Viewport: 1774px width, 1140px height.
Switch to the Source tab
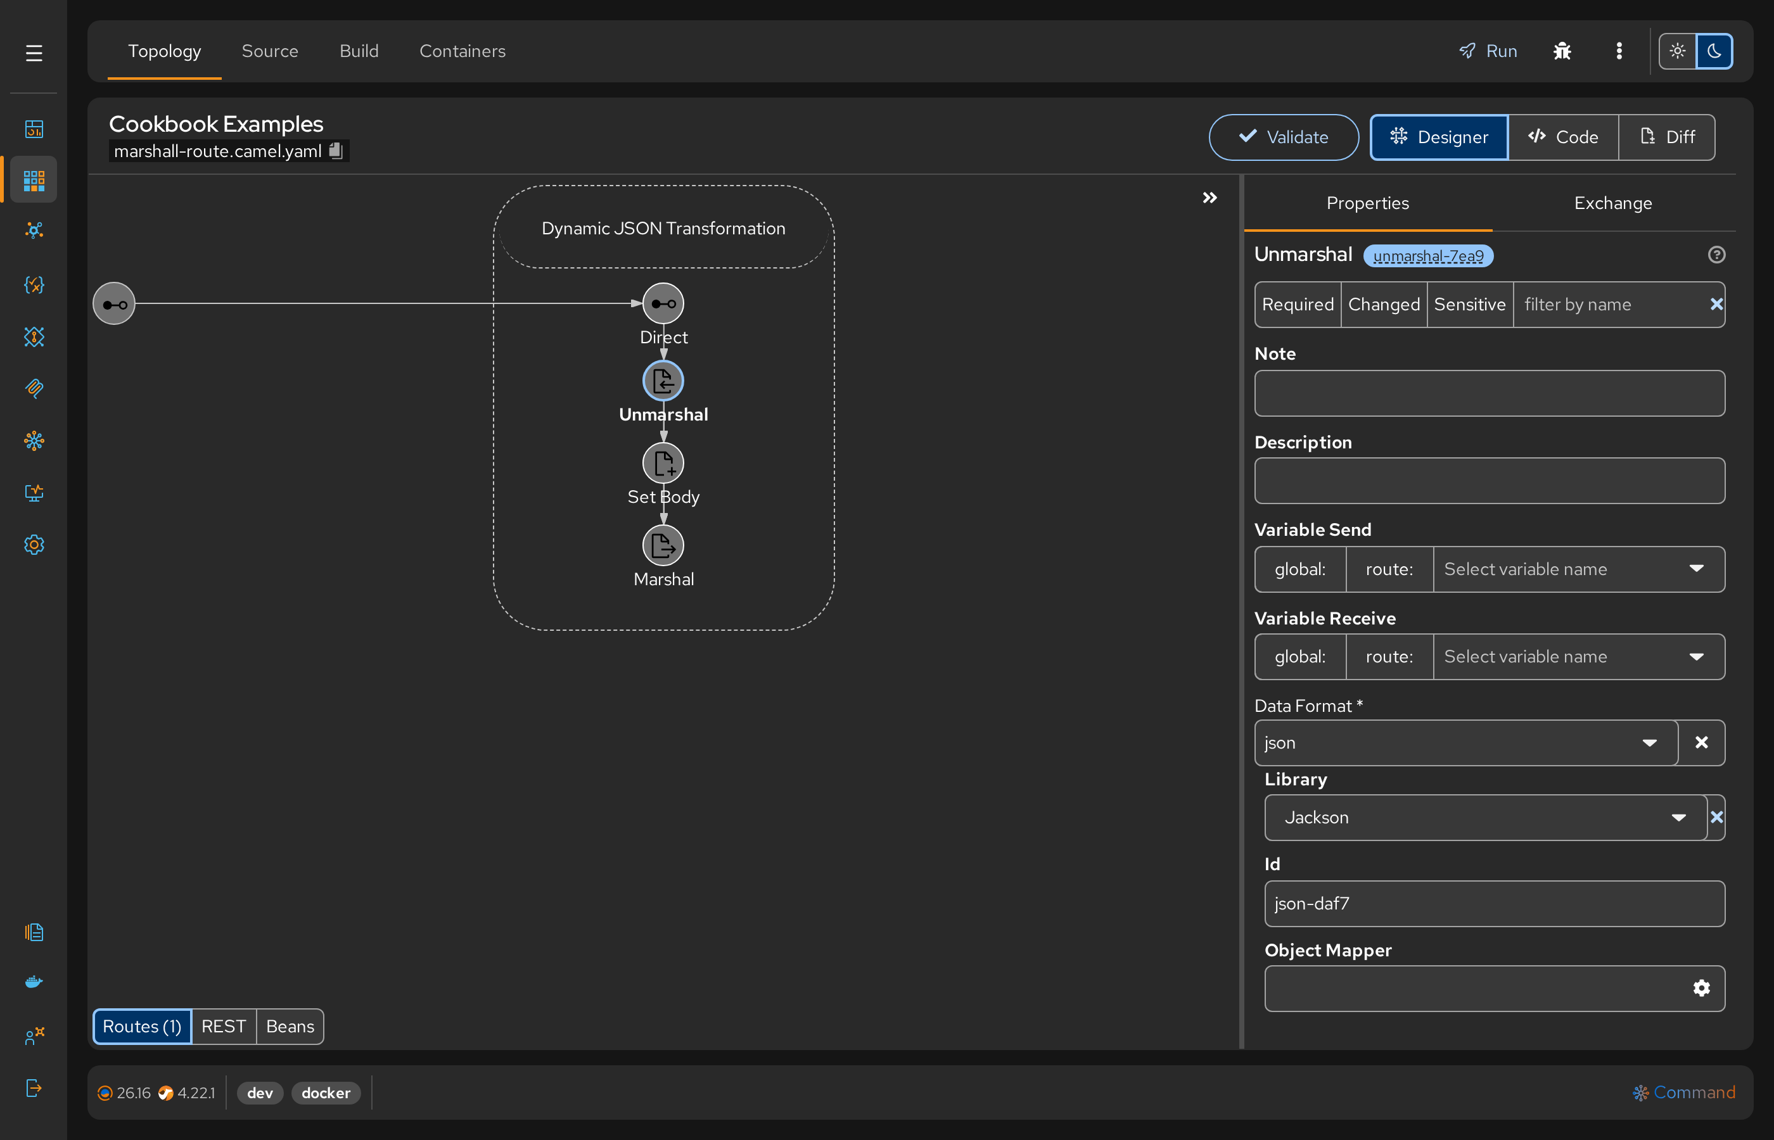pos(269,51)
